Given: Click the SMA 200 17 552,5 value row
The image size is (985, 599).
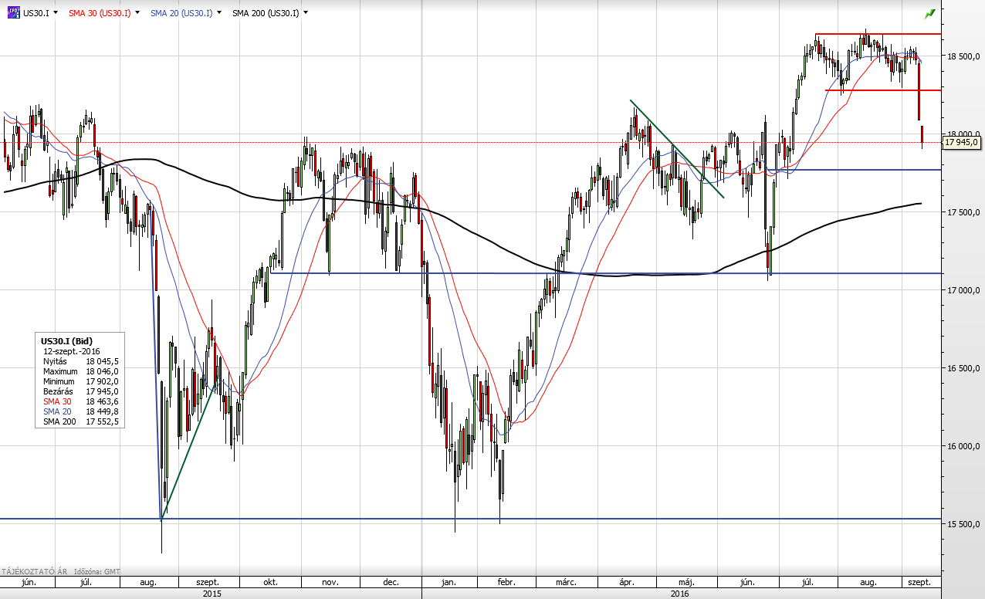Looking at the screenshot, I should (80, 421).
